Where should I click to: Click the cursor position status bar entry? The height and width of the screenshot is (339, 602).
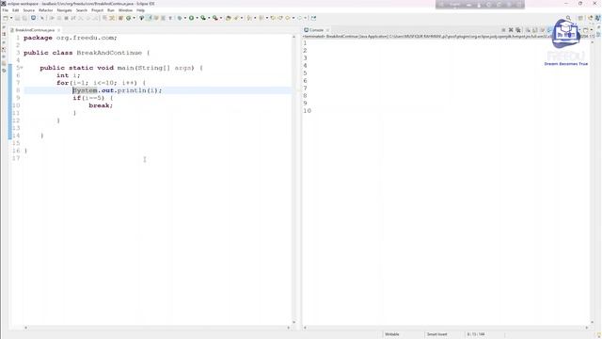pos(476,334)
